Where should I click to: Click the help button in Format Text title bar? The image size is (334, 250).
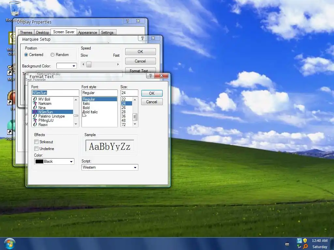pos(151,76)
